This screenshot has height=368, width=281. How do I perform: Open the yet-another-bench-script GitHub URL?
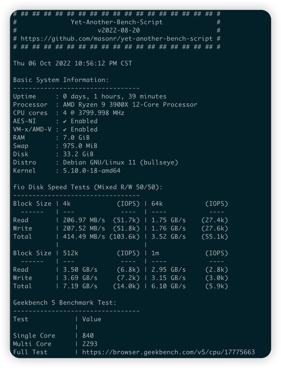(117, 39)
